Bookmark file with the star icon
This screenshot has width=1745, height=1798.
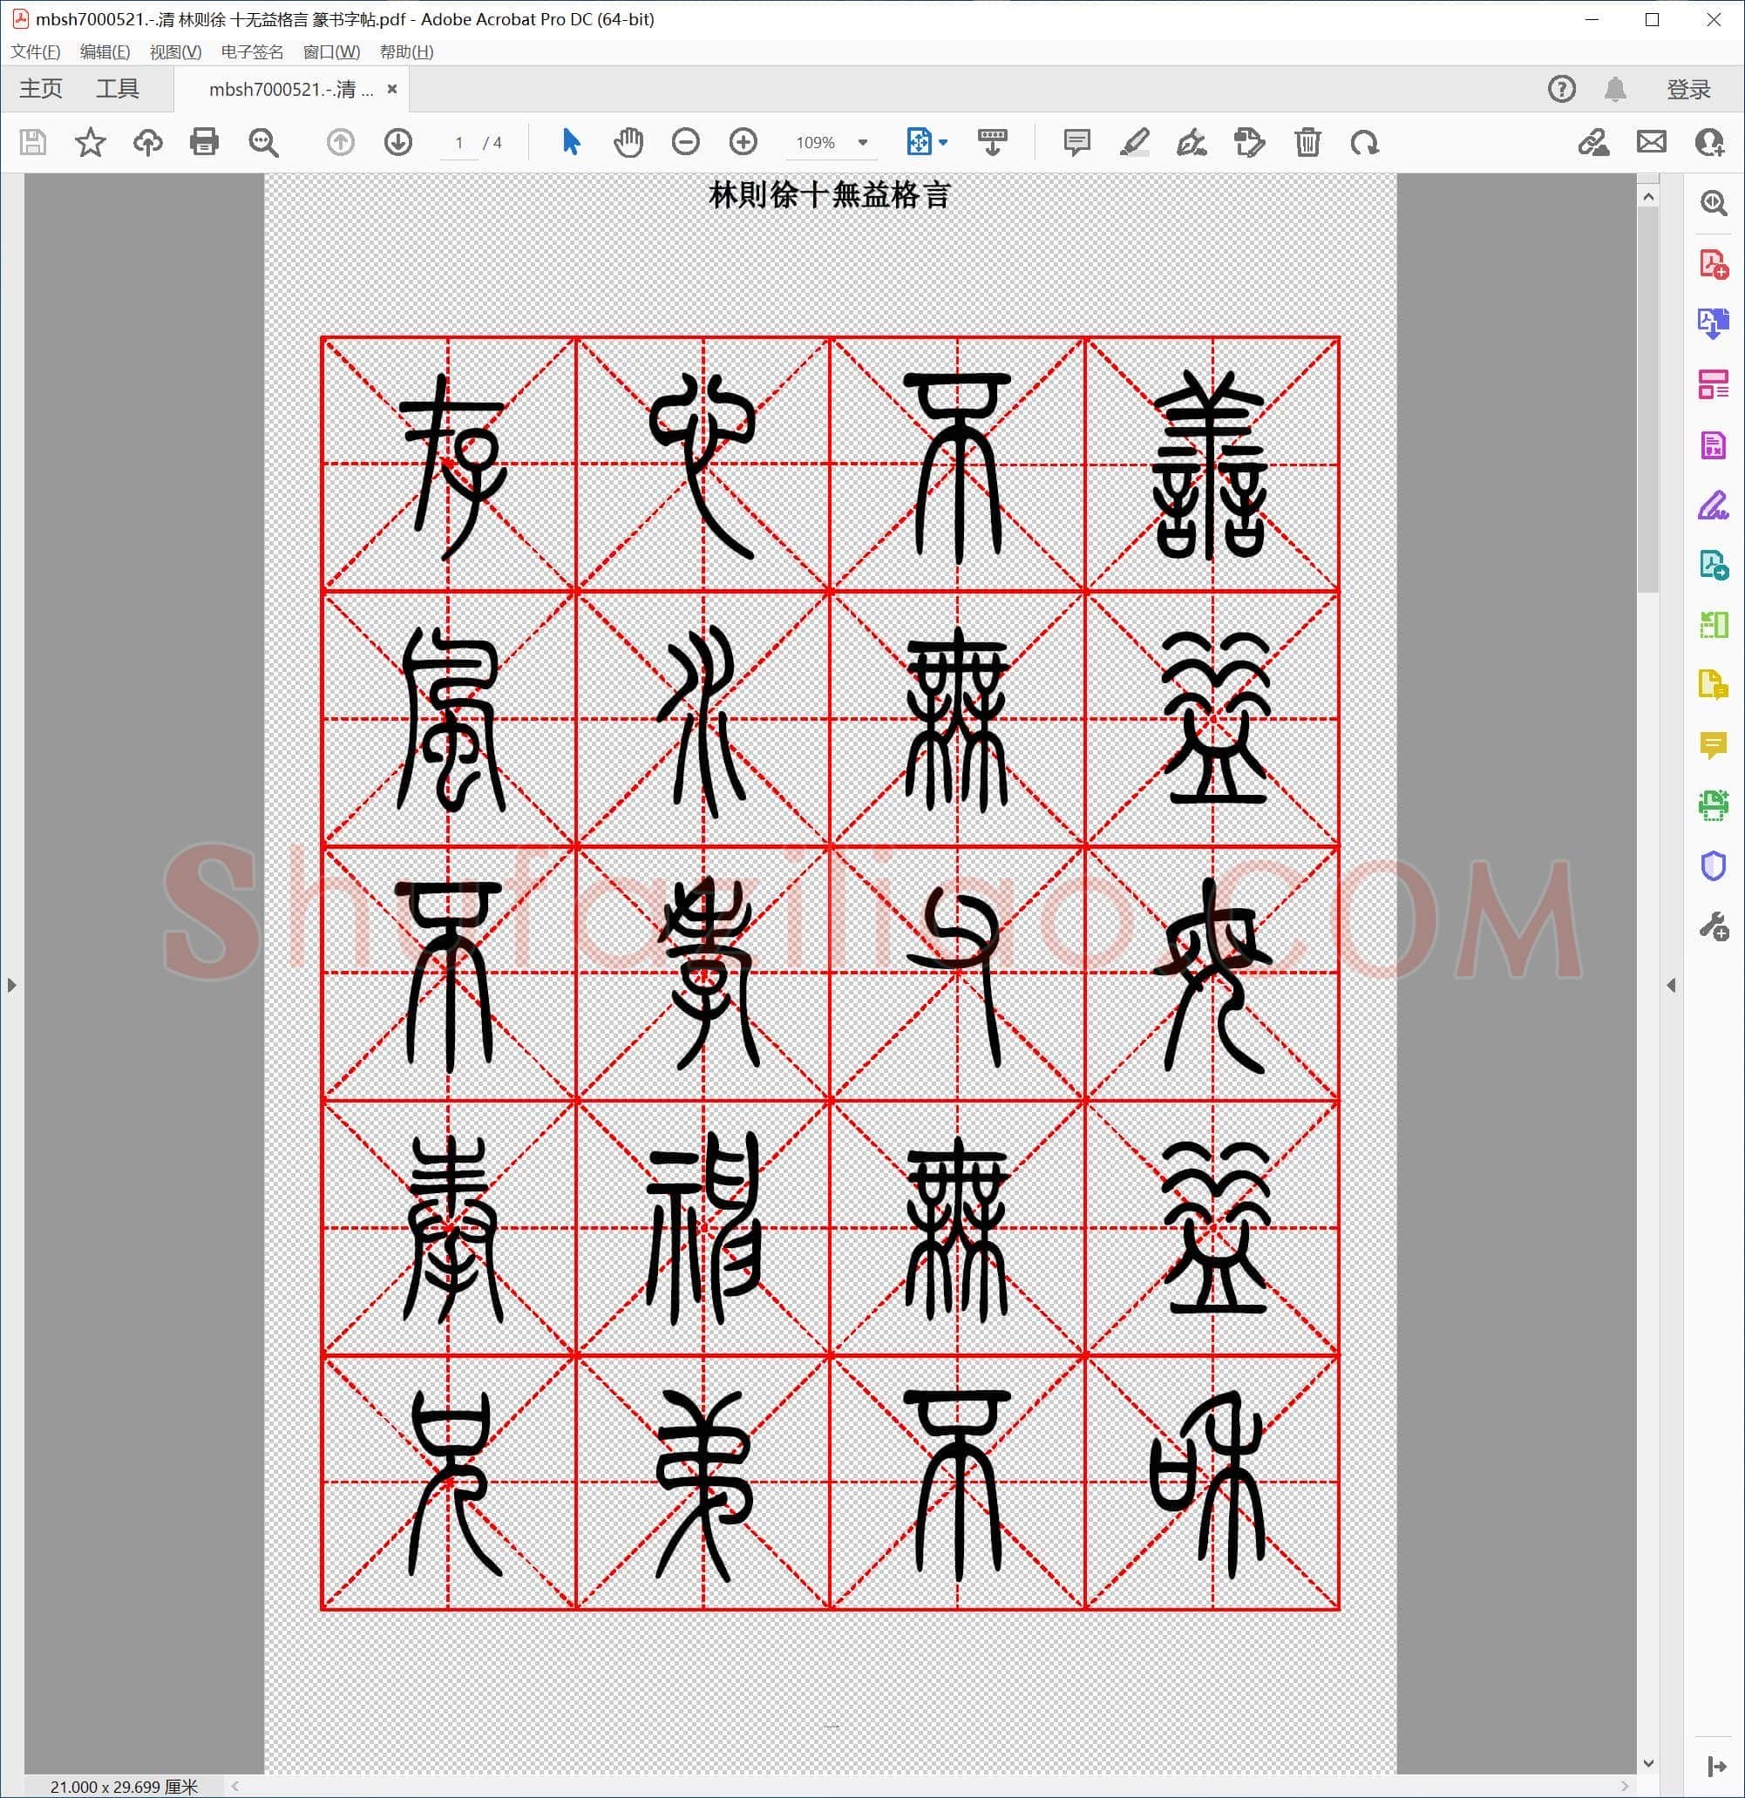90,142
